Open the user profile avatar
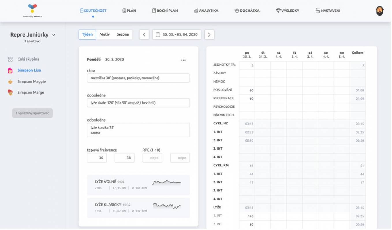Screen dimensions: 392x230 tap(380, 11)
